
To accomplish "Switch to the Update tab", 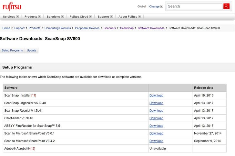I will coord(32,50).
